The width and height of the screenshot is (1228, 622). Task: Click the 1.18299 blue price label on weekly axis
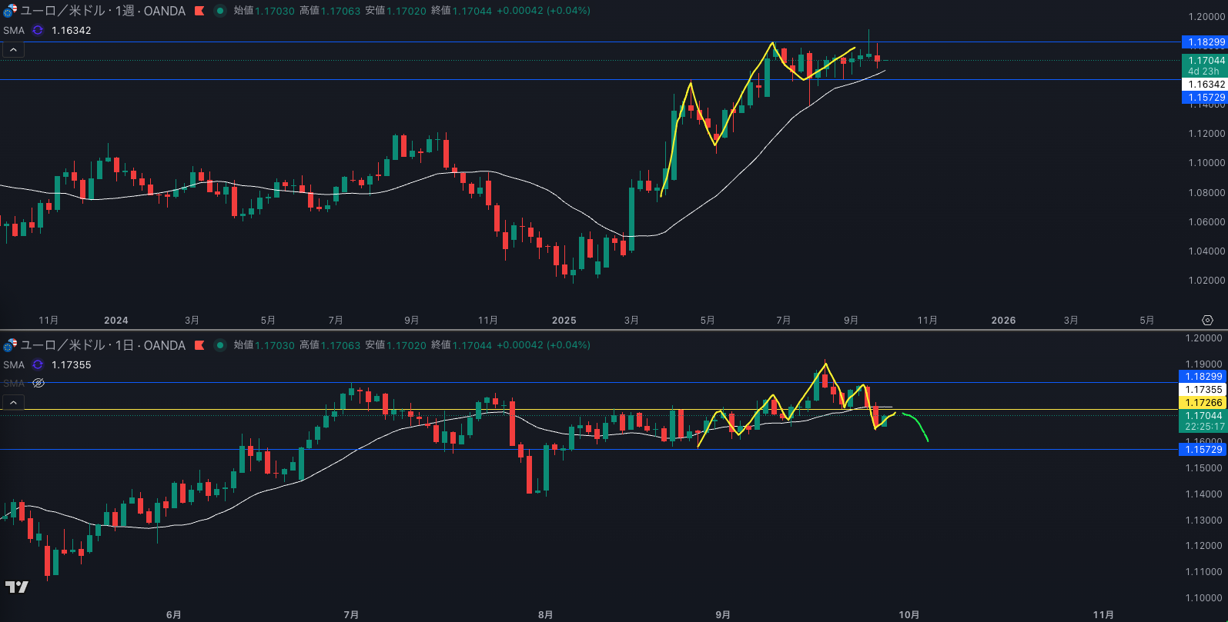coord(1204,42)
